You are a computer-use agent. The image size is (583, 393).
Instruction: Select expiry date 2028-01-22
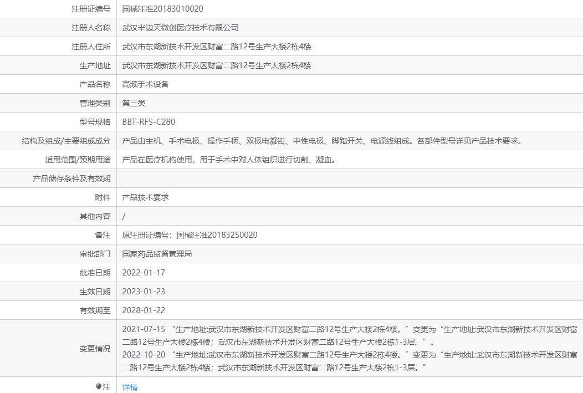pos(144,310)
